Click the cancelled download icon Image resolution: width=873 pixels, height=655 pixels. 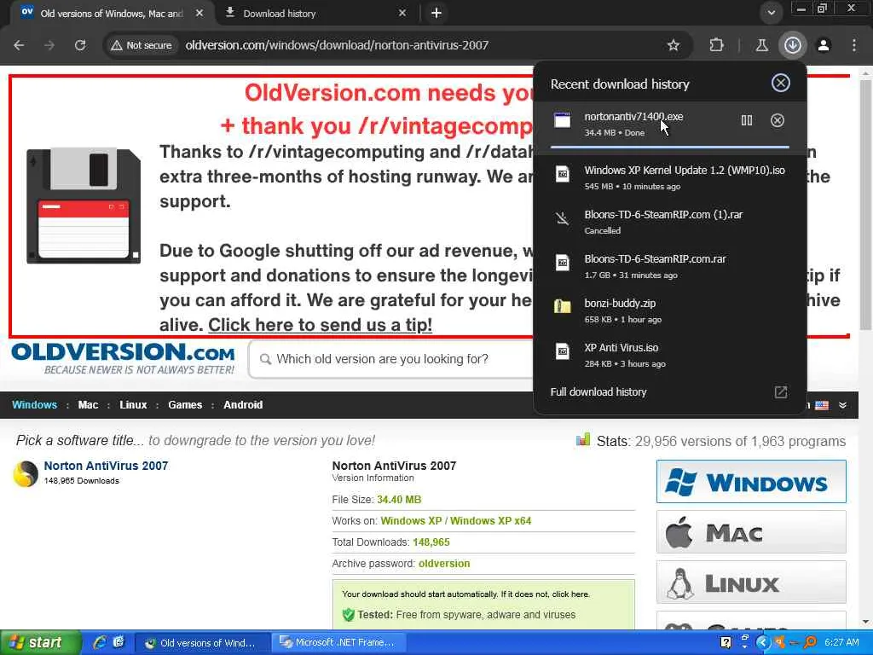(x=563, y=218)
